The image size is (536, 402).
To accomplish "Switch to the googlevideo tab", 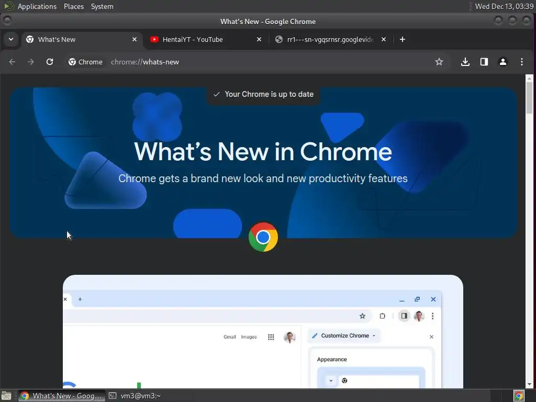I will point(330,39).
